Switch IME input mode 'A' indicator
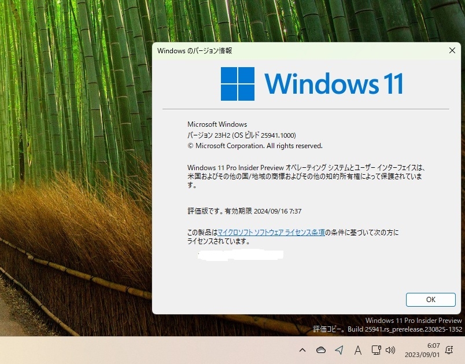The height and width of the screenshot is (364, 465). [358, 350]
